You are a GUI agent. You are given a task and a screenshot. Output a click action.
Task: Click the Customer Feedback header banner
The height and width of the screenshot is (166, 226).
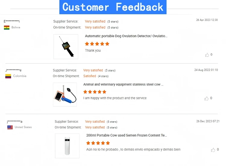pyautogui.click(x=113, y=7)
